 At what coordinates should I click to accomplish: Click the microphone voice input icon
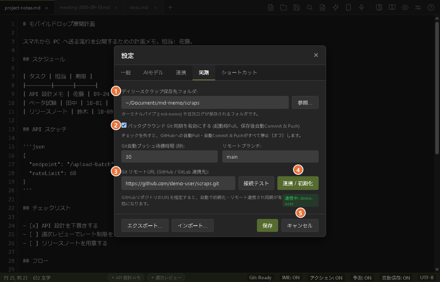pos(361,7)
